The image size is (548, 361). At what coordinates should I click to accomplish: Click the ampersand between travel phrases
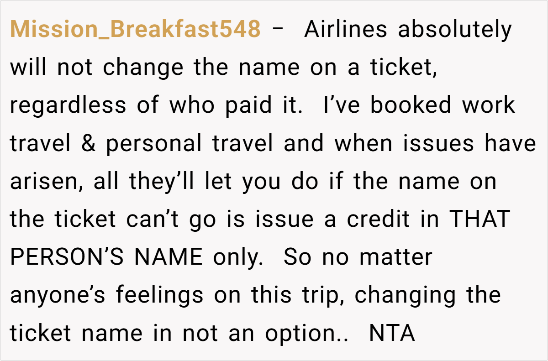coord(88,144)
